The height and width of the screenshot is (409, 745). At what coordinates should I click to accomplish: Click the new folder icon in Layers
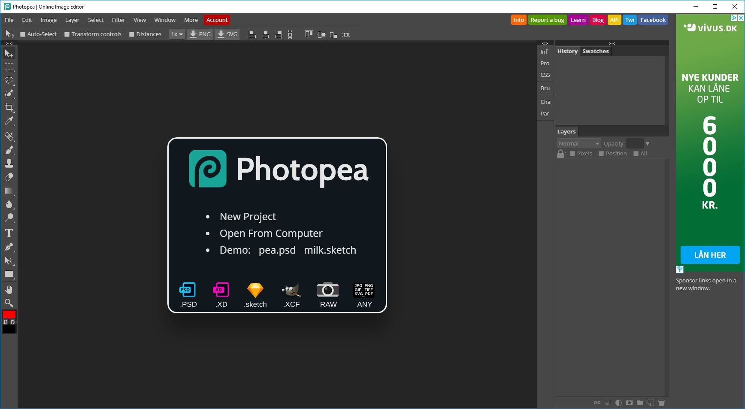coord(640,403)
